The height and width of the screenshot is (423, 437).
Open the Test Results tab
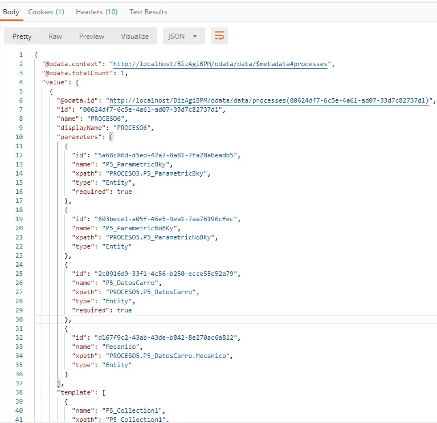[148, 12]
